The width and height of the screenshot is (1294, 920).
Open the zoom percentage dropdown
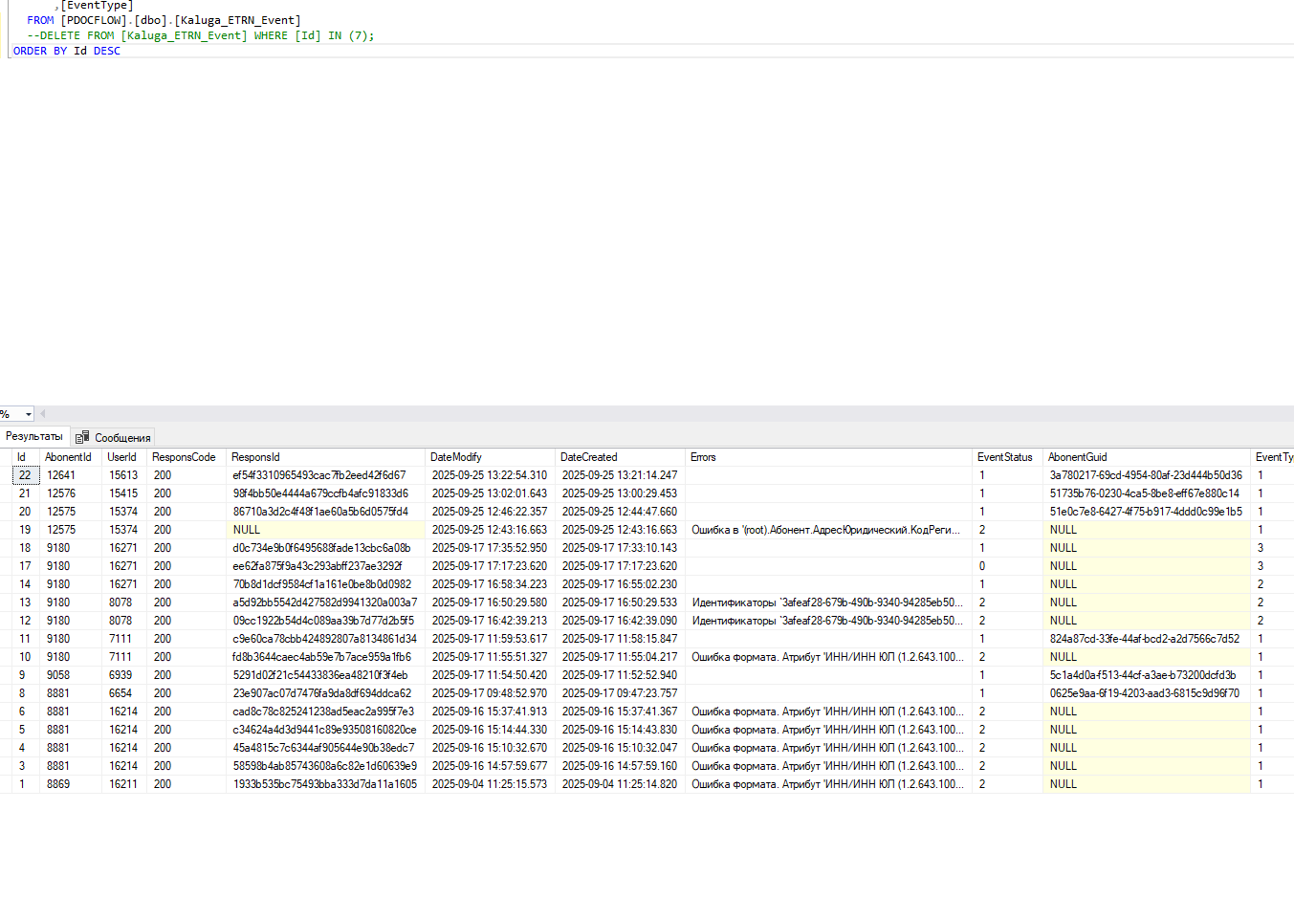coord(28,414)
